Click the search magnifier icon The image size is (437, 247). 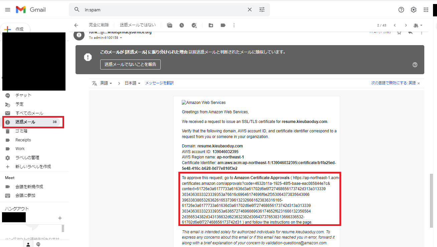click(x=77, y=10)
